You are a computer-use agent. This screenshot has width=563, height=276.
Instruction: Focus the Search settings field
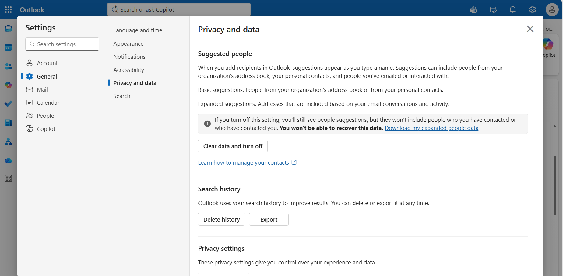coord(62,44)
